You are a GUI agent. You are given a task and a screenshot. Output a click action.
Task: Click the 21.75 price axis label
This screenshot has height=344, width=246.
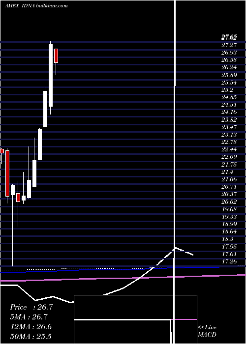tap(229, 165)
